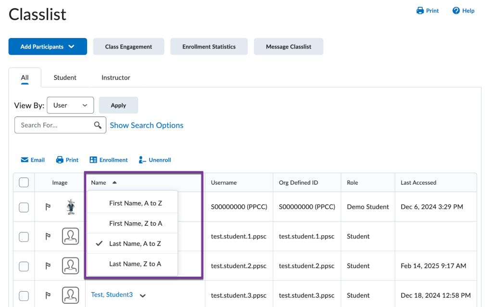Switch to the Student tab
Image resolution: width=492 pixels, height=307 pixels.
[x=64, y=77]
